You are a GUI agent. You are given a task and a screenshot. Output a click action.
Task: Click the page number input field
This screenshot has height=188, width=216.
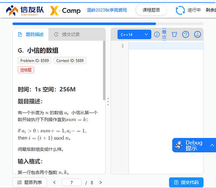(x=72, y=182)
